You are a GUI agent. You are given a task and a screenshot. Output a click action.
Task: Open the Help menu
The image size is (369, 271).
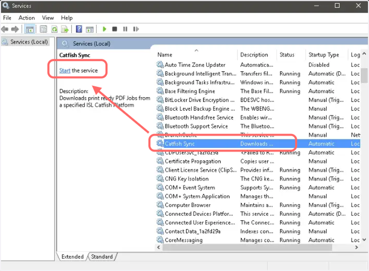click(x=67, y=18)
